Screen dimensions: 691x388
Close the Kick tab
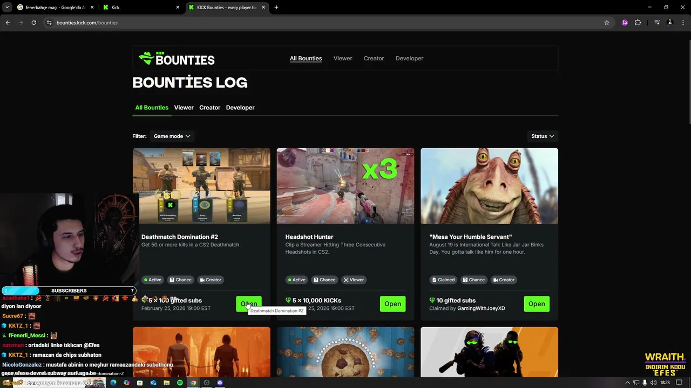point(178,8)
